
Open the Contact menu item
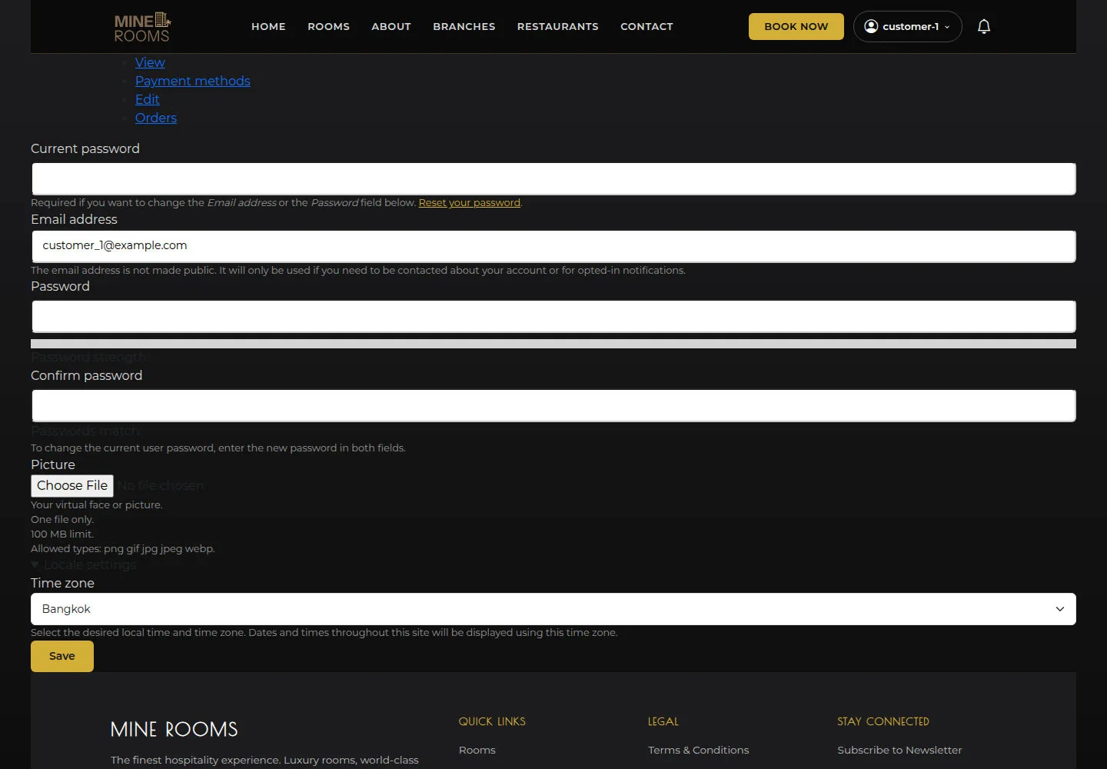[x=647, y=27]
